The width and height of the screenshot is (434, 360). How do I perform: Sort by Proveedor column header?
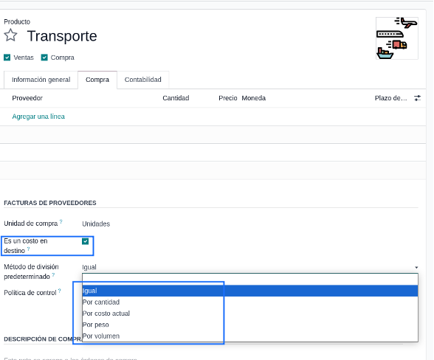[x=27, y=98]
